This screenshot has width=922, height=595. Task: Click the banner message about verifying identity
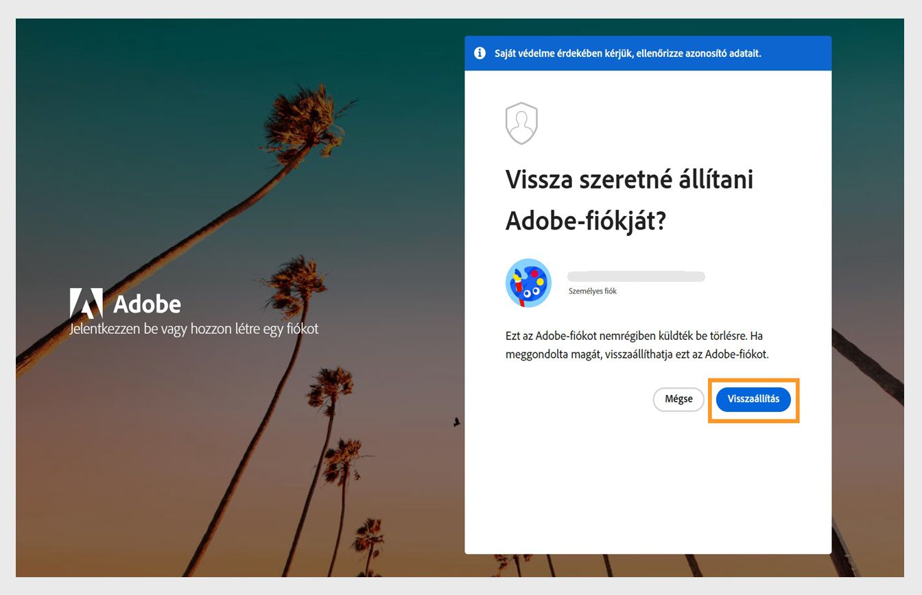point(628,53)
